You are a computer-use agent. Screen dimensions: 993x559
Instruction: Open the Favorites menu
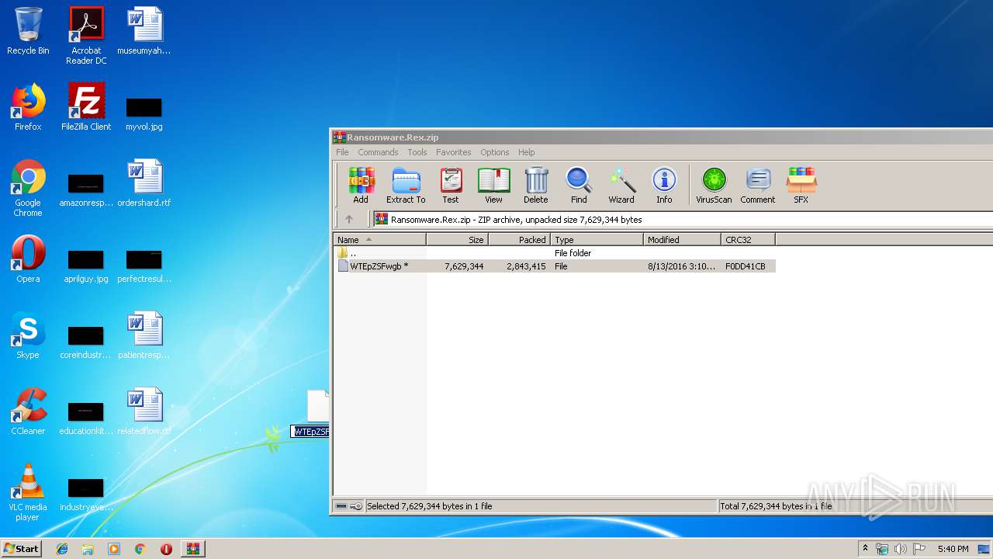click(x=453, y=152)
